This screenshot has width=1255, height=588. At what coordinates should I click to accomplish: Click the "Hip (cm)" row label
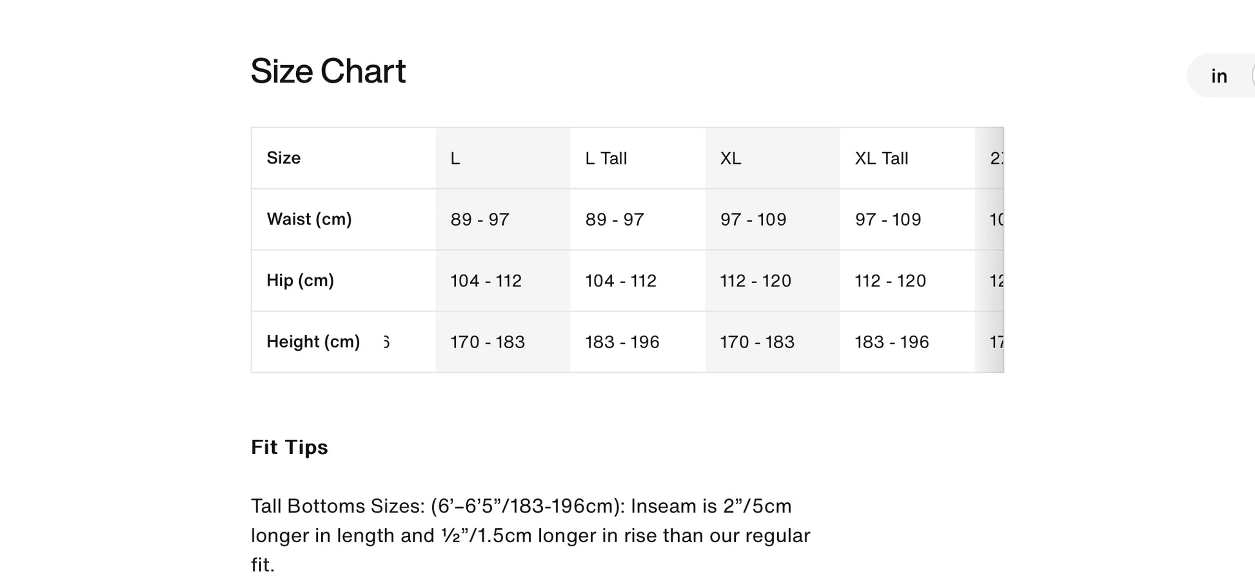point(300,280)
